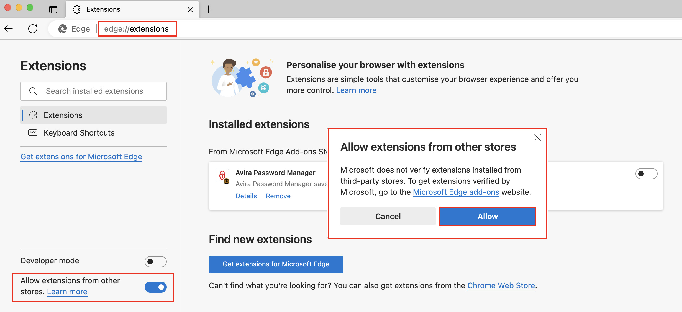Click the personalise browser illustration
This screenshot has width=682, height=312.
[242, 77]
